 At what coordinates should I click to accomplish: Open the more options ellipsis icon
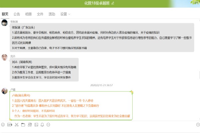click(x=49, y=125)
